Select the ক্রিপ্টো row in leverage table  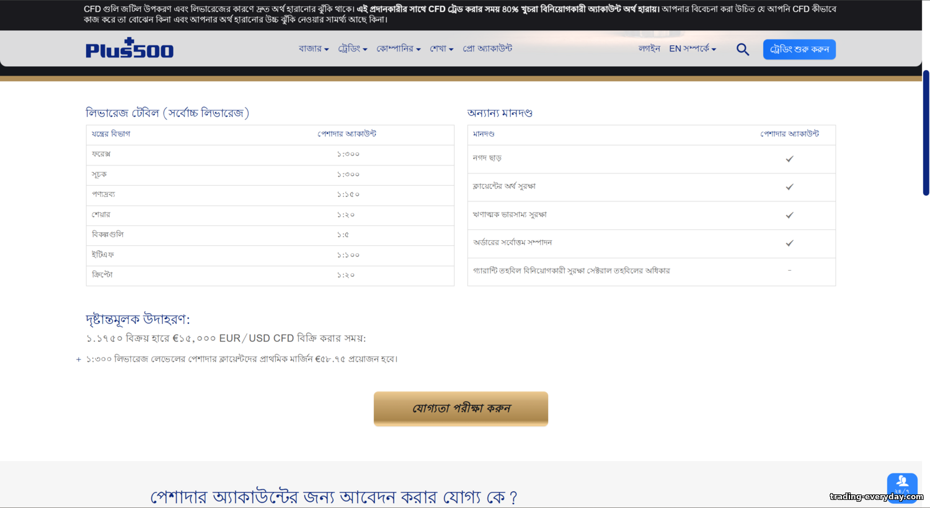pyautogui.click(x=270, y=275)
